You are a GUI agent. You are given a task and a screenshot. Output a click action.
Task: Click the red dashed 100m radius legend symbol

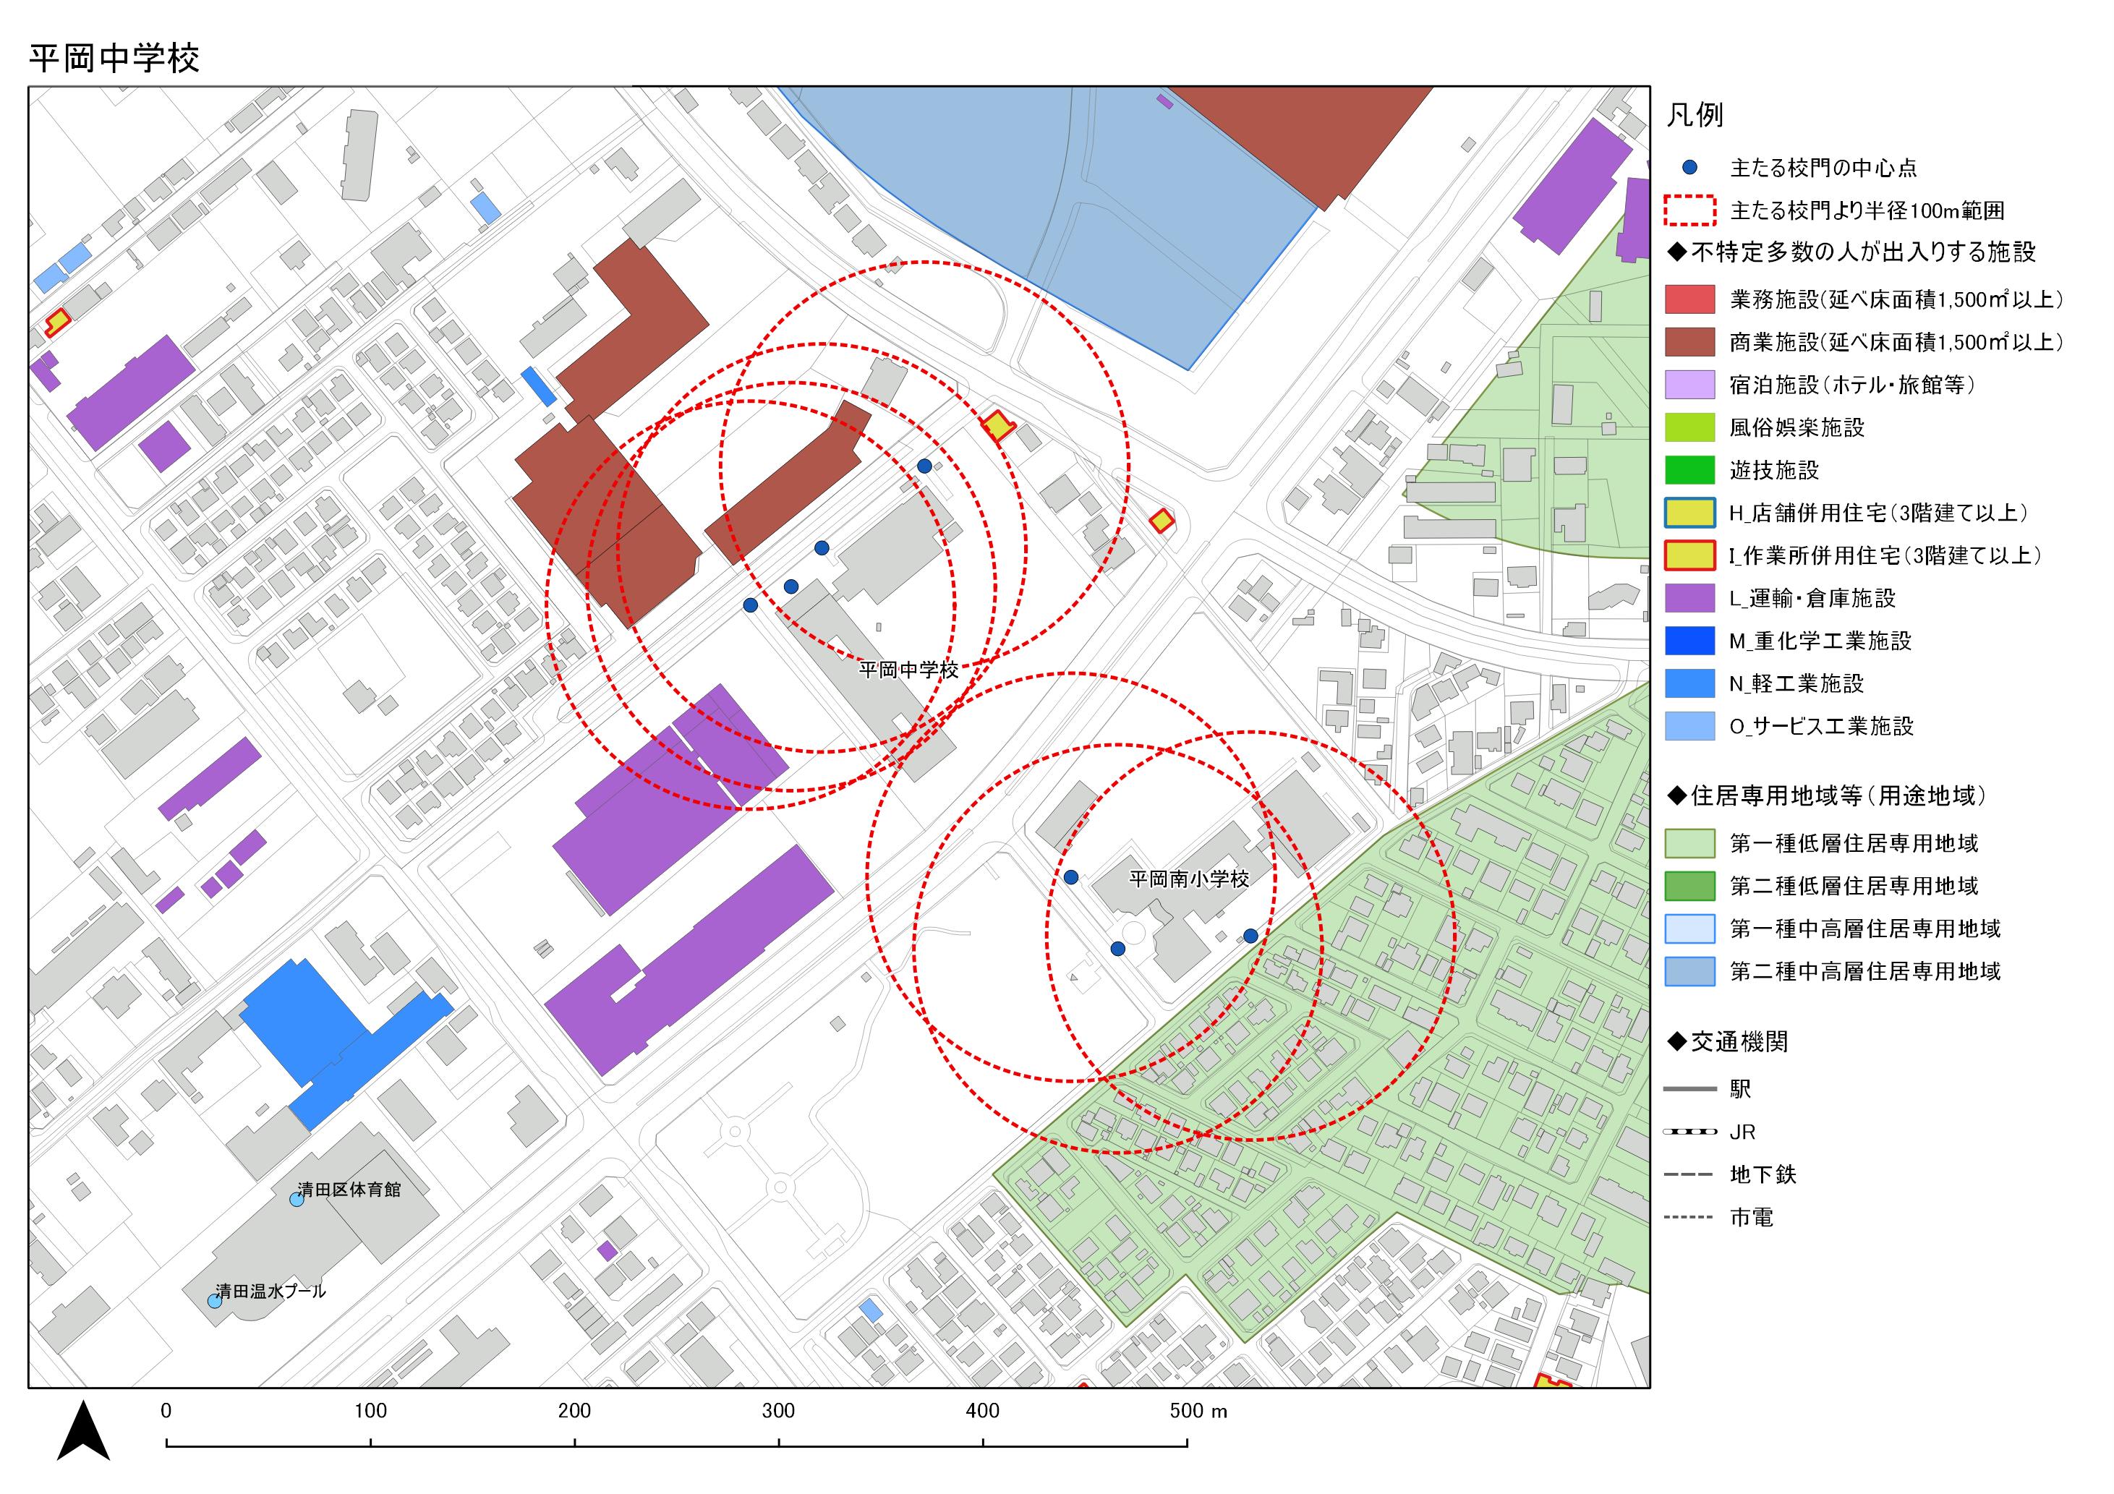coord(1689,211)
